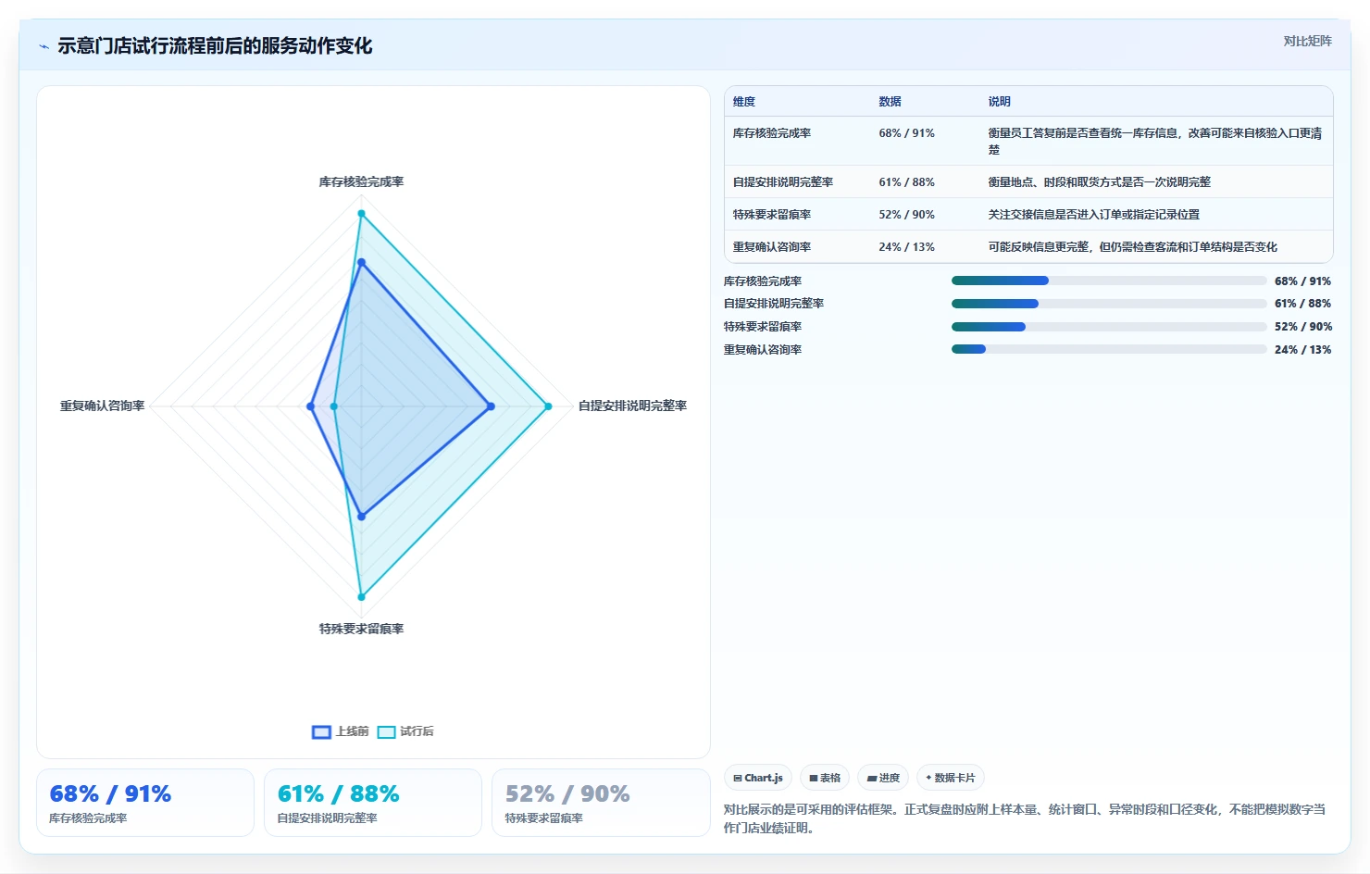Click radar axis label 库存核验完成率
Viewport: 1370px width, 874px height.
(361, 182)
